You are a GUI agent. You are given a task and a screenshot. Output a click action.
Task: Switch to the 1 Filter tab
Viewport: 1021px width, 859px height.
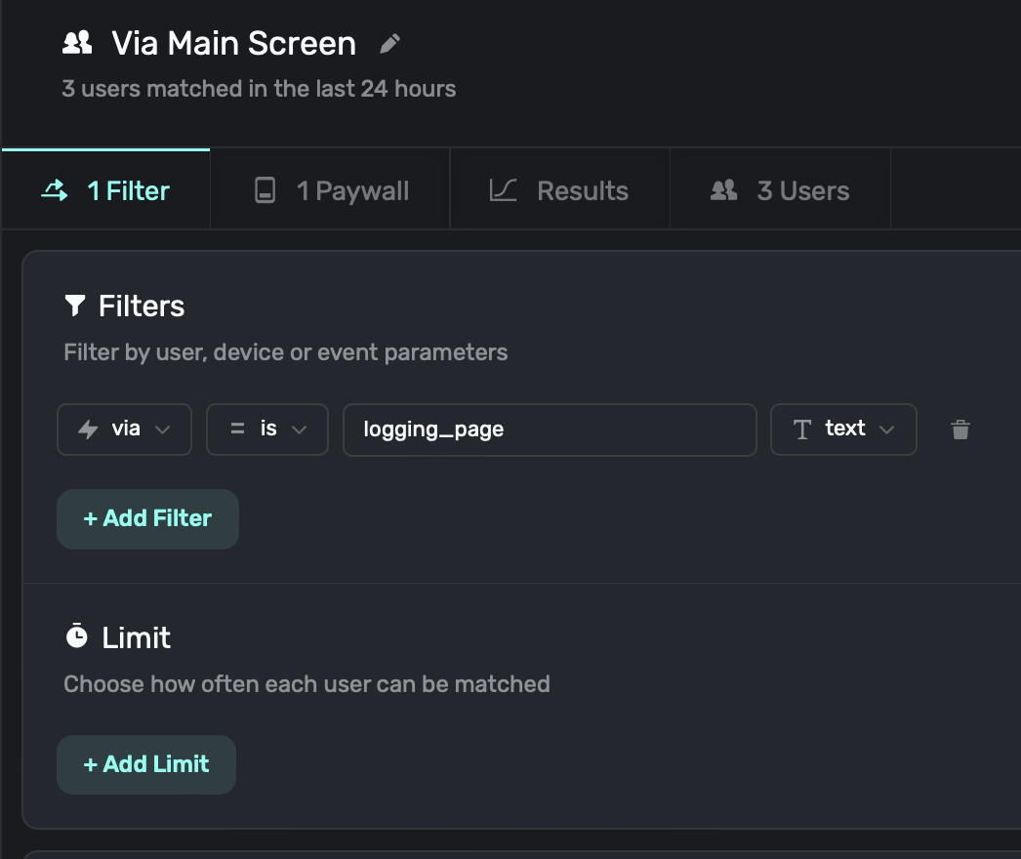pyautogui.click(x=106, y=190)
